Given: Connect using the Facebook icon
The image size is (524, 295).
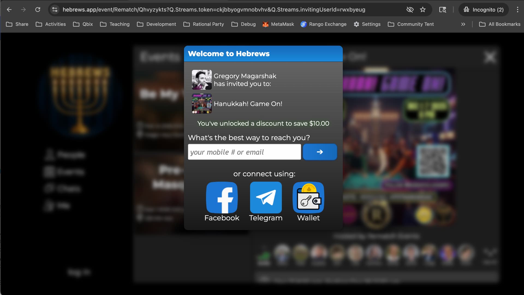Looking at the screenshot, I should click(x=222, y=198).
